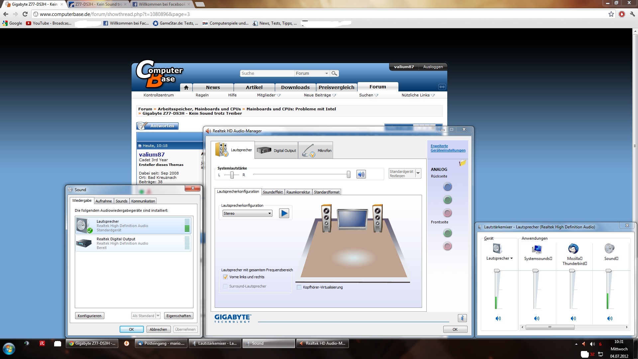Click the info button in Realtek manager
The width and height of the screenshot is (638, 359).
point(462,318)
